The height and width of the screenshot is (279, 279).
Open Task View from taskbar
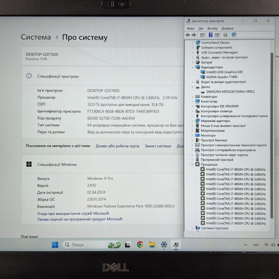(127, 245)
